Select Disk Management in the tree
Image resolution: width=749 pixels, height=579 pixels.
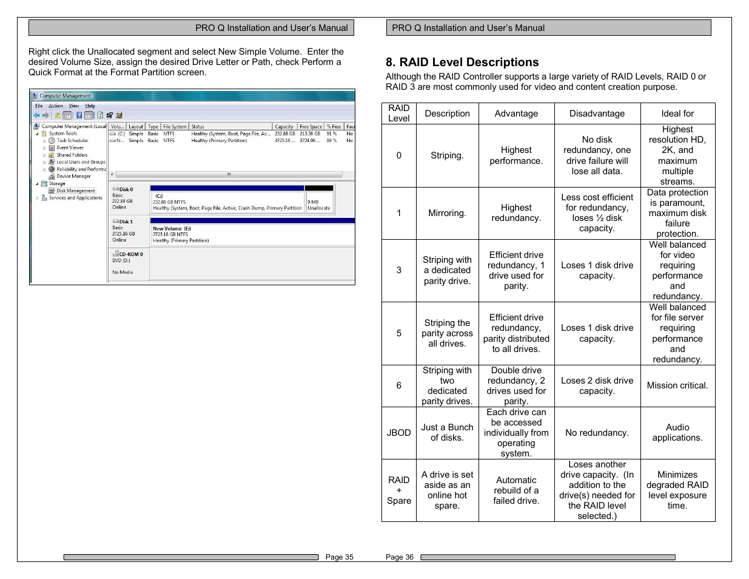pos(76,191)
